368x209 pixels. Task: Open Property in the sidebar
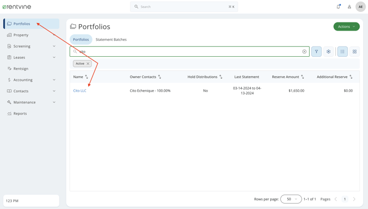[x=31, y=35]
